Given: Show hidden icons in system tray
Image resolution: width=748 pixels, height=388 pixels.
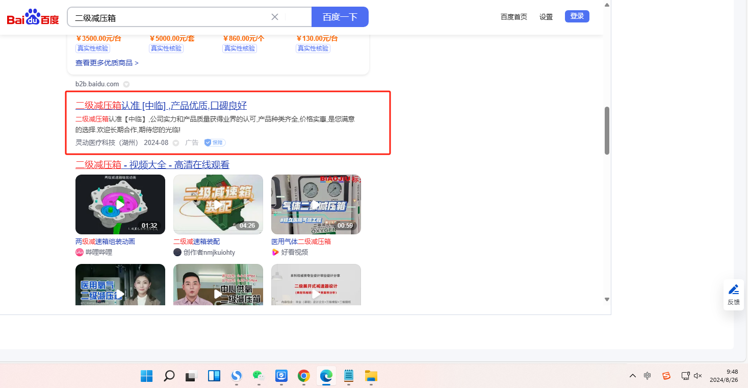Looking at the screenshot, I should click(x=632, y=376).
